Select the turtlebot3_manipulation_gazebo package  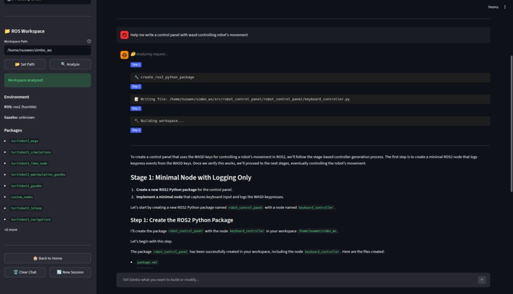[x=38, y=174]
